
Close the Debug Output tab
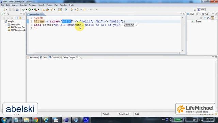[x=77, y=57]
